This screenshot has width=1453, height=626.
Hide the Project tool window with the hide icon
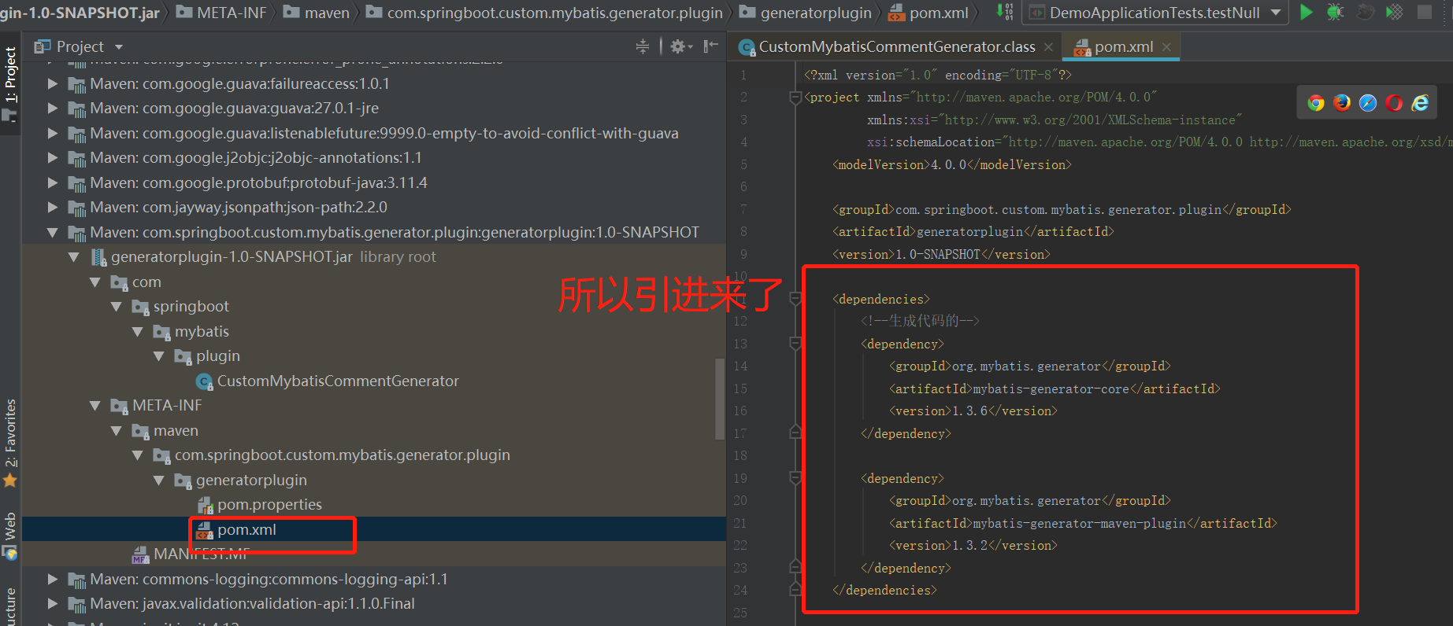[711, 46]
